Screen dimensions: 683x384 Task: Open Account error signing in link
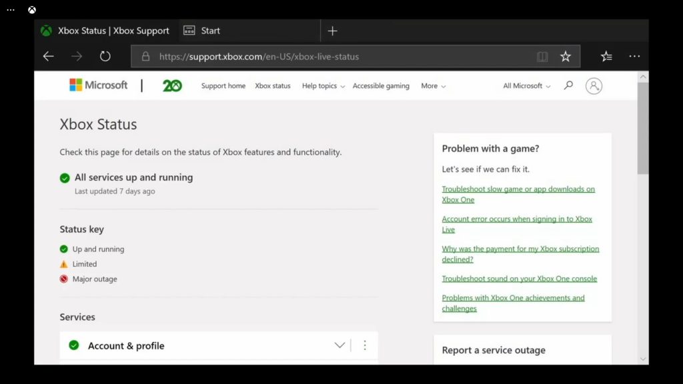coord(517,224)
